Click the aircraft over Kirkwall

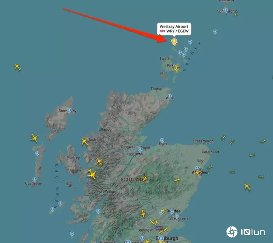176,67
